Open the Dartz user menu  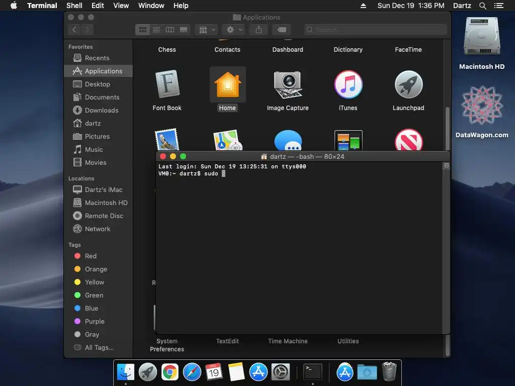click(x=462, y=6)
